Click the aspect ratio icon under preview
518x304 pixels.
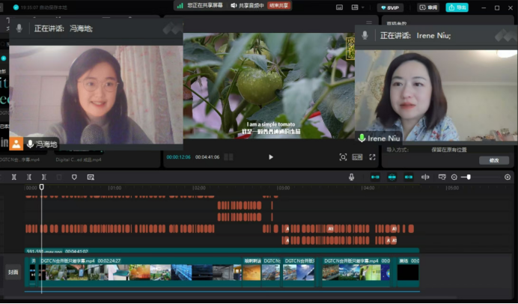coord(357,157)
